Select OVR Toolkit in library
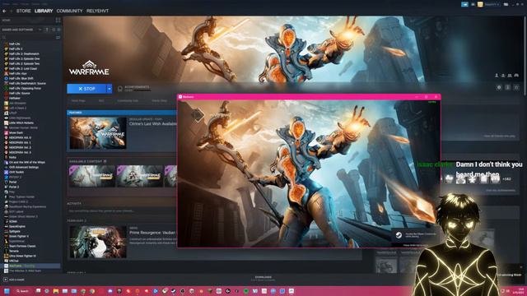Screen dimensions: 527x296 coord(16,172)
